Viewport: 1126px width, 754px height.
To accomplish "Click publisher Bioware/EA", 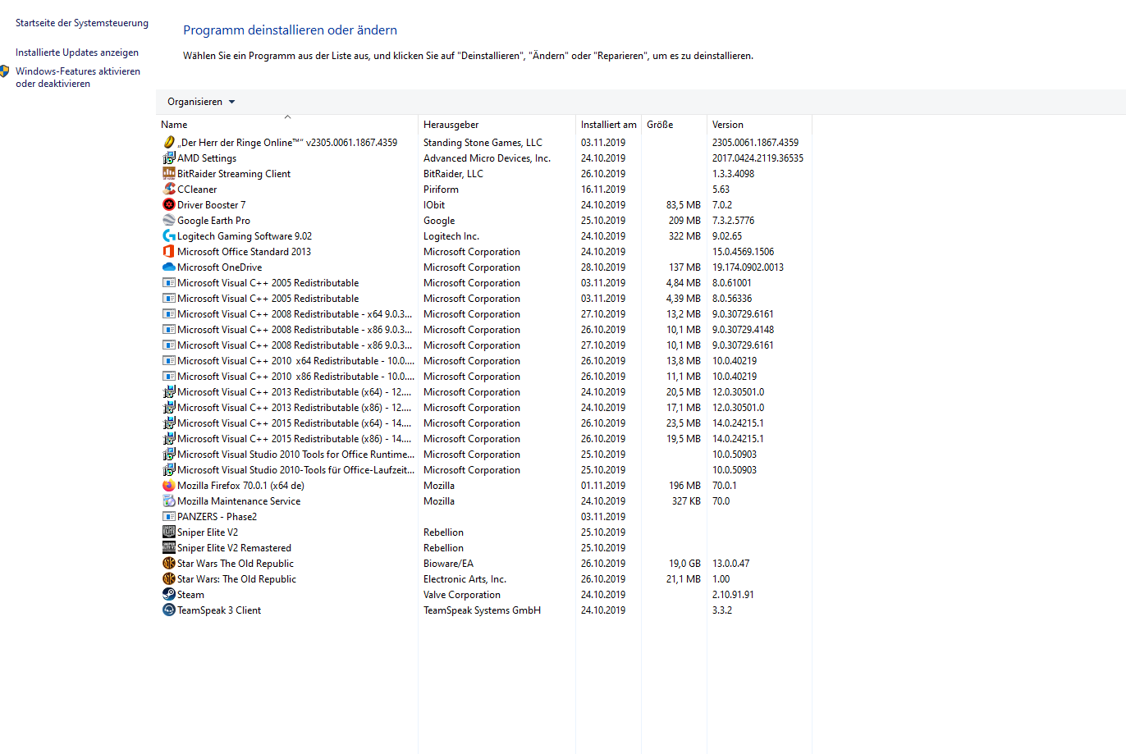I will [x=448, y=564].
